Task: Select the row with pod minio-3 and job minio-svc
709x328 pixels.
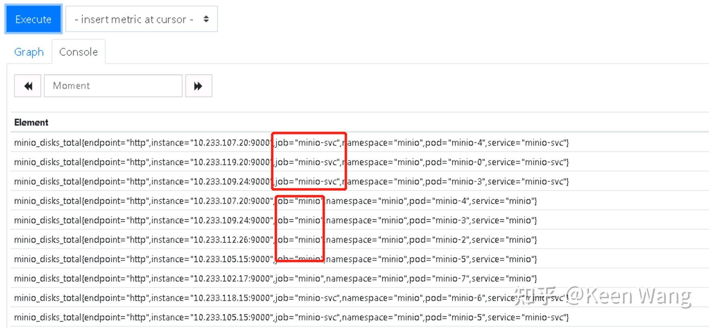Action: pyautogui.click(x=360, y=181)
